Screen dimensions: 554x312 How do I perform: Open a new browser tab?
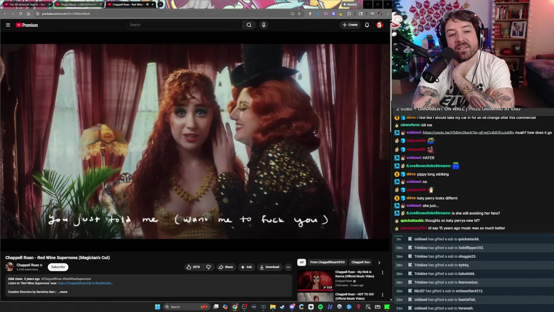pyautogui.click(x=160, y=4)
